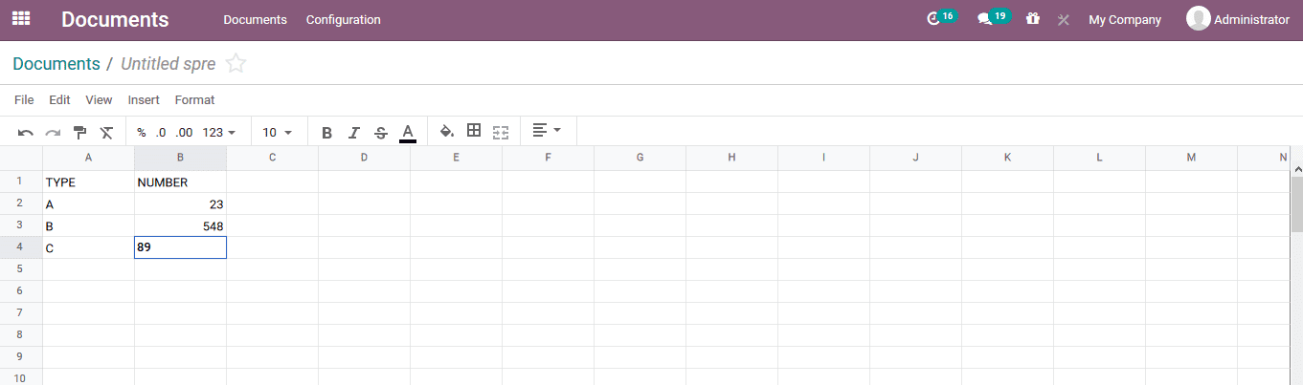Open the Format menu
This screenshot has width=1303, height=385.
tap(194, 100)
